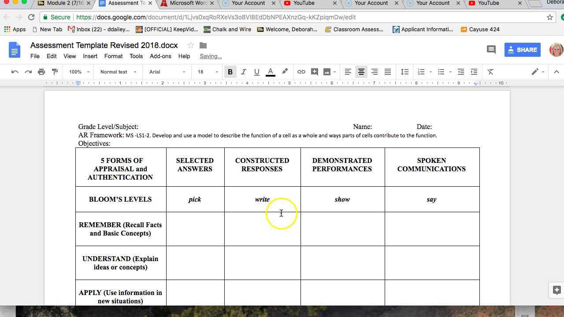Image resolution: width=564 pixels, height=317 pixels.
Task: Open the print icon
Action: [41, 72]
